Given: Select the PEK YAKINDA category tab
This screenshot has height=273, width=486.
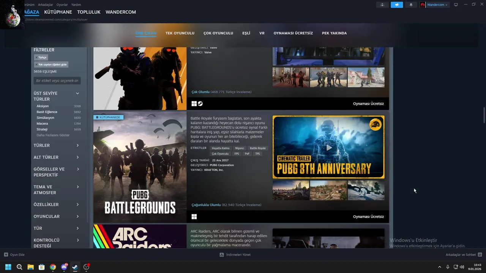Looking at the screenshot, I should [x=335, y=33].
